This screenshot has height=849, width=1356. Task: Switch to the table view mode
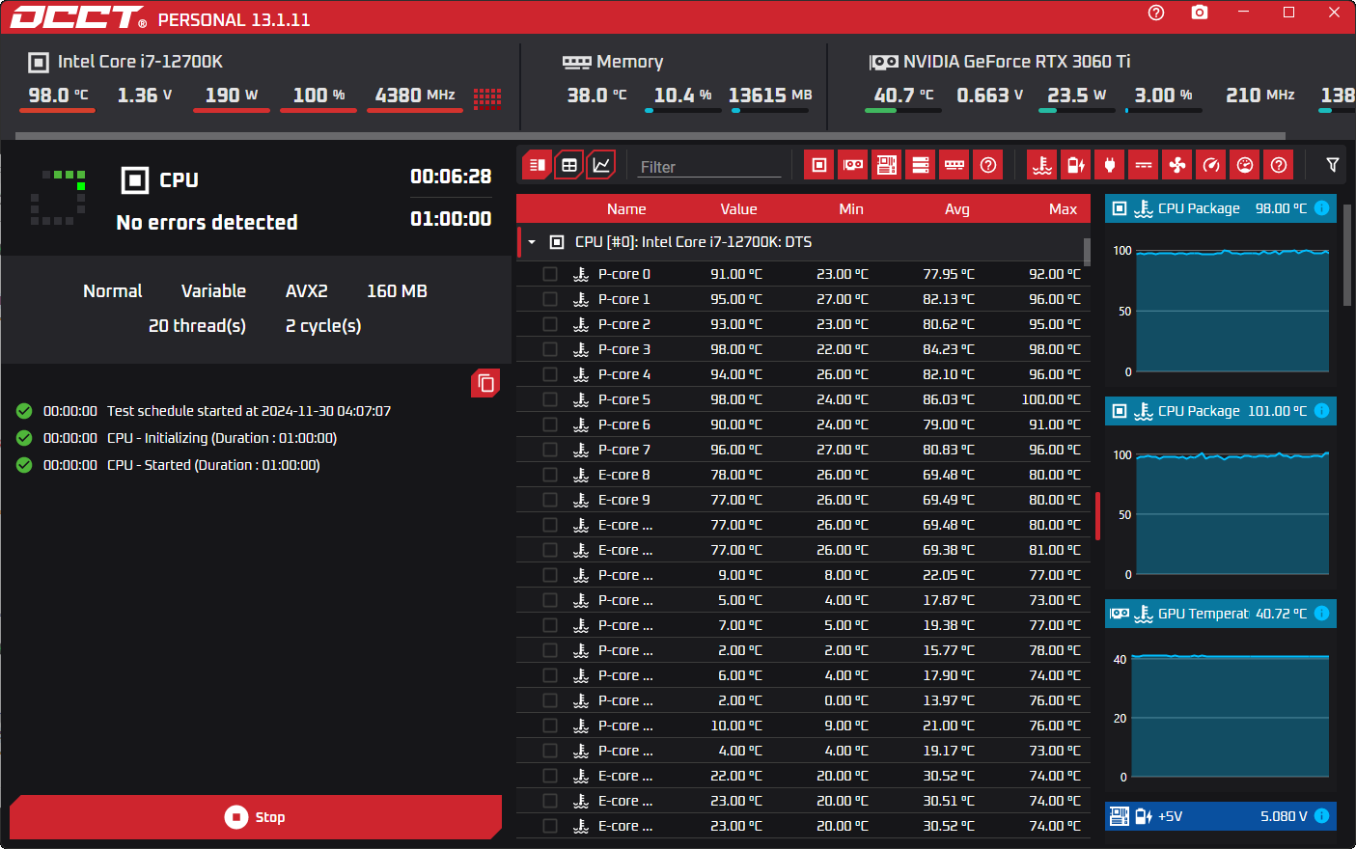click(x=569, y=165)
